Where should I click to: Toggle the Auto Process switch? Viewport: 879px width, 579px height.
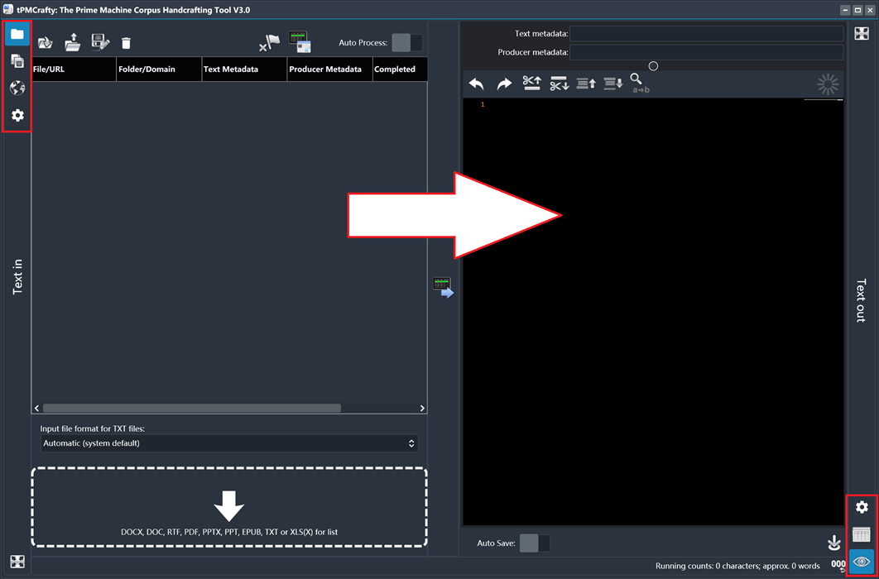click(407, 42)
